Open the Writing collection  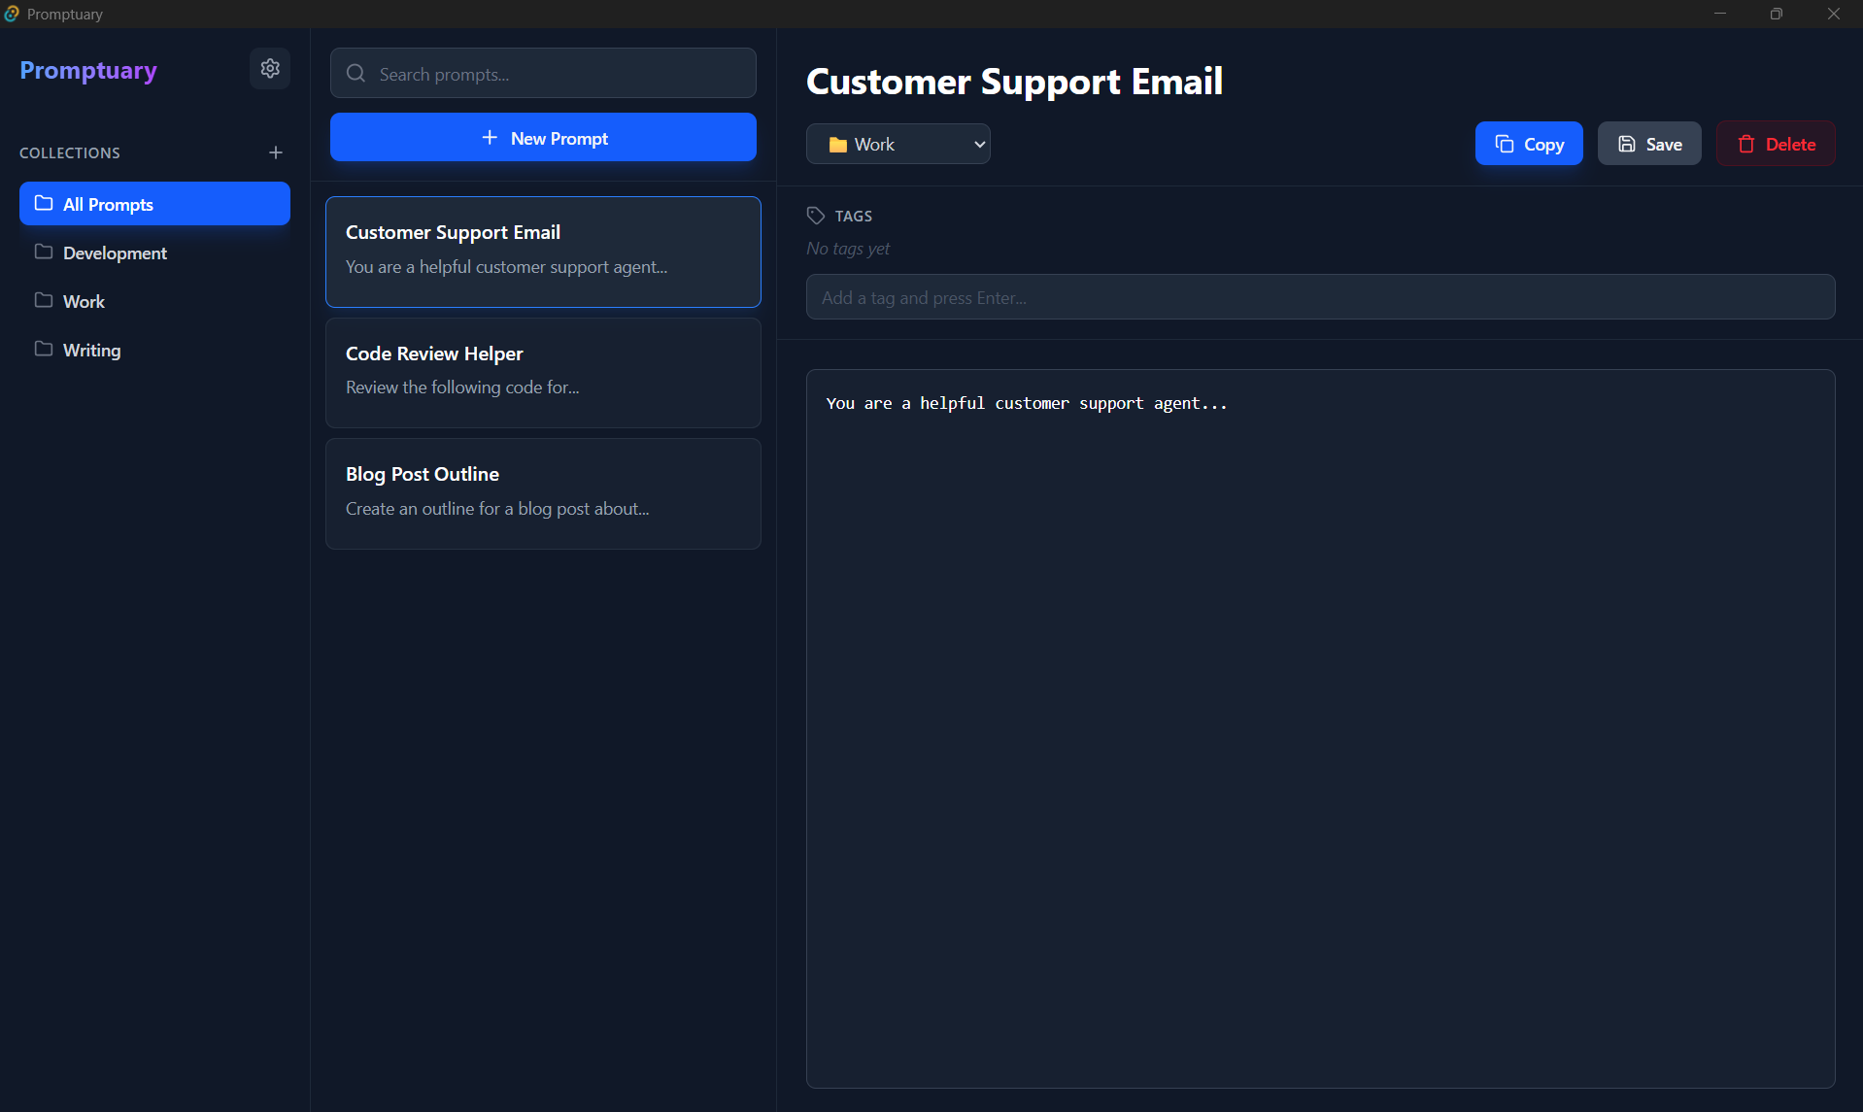click(154, 350)
